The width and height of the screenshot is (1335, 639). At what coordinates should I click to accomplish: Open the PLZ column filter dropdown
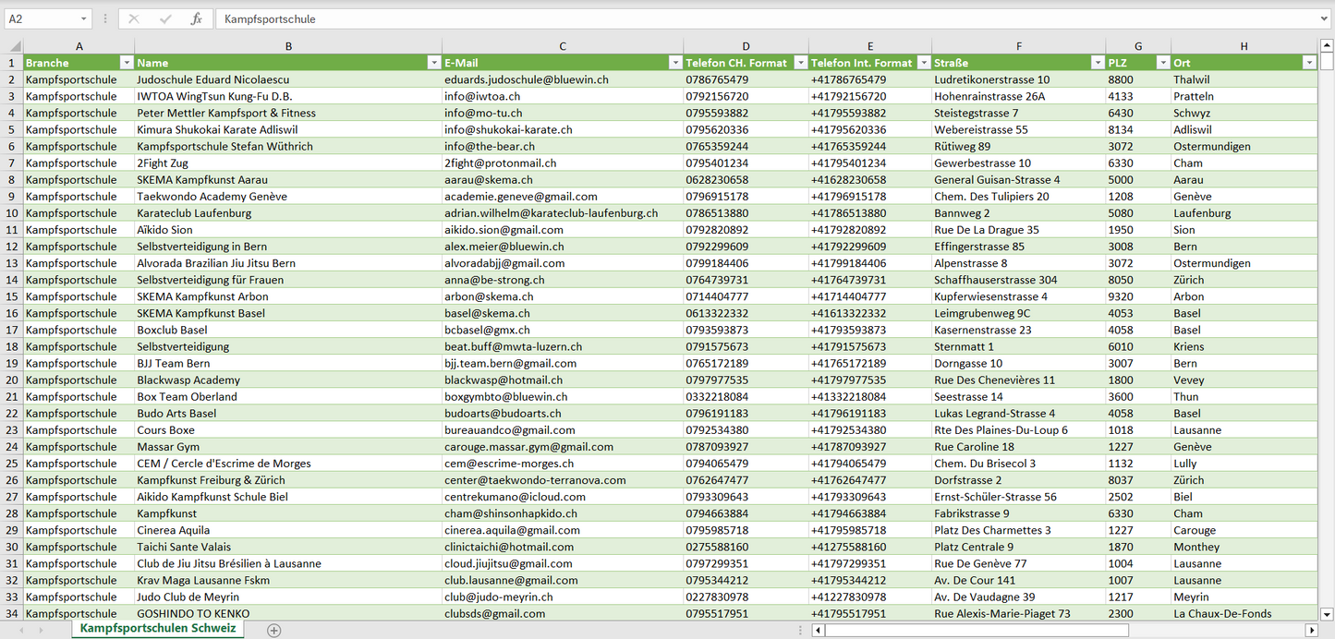(1161, 63)
